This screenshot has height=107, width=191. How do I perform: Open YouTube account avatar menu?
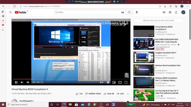[x=183, y=12]
